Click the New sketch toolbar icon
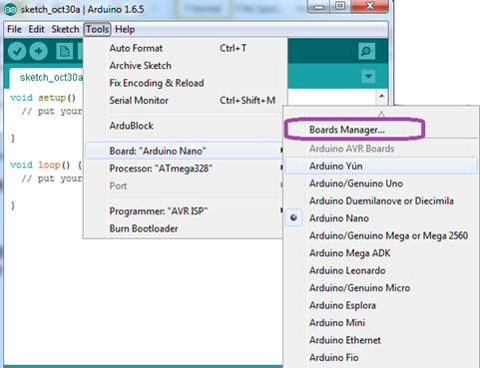Viewport: 480px width, 368px height. click(x=64, y=51)
